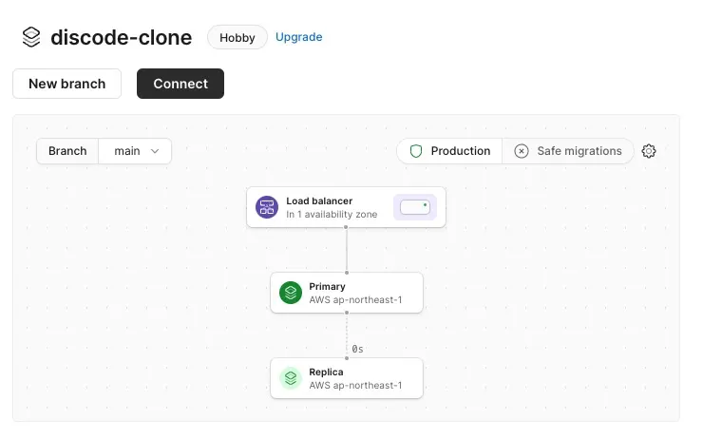Follow the Upgrade link

coord(298,37)
